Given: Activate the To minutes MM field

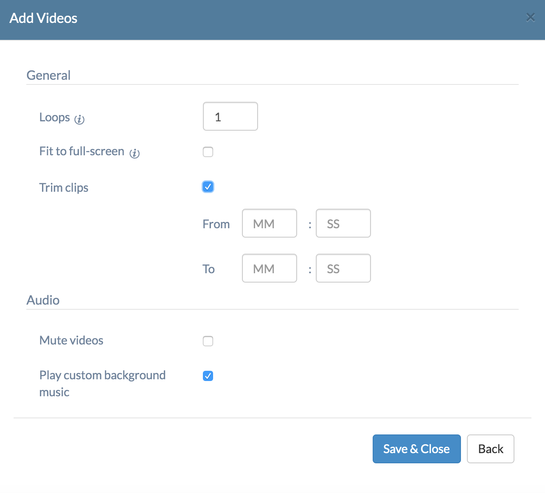Looking at the screenshot, I should tap(270, 268).
